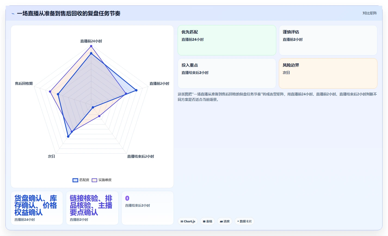Open the 谨慎评估 card
This screenshot has height=236, width=388.
pyautogui.click(x=328, y=40)
